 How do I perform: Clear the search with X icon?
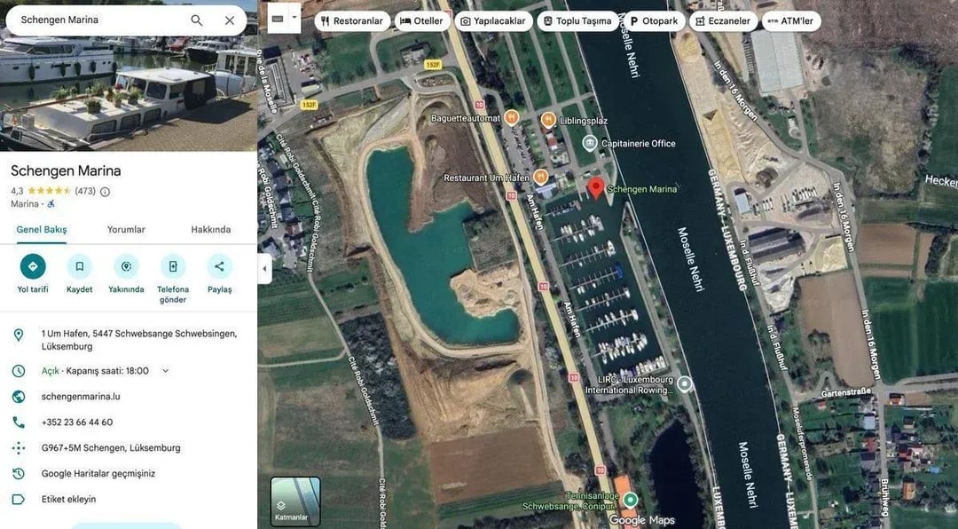pyautogui.click(x=230, y=20)
